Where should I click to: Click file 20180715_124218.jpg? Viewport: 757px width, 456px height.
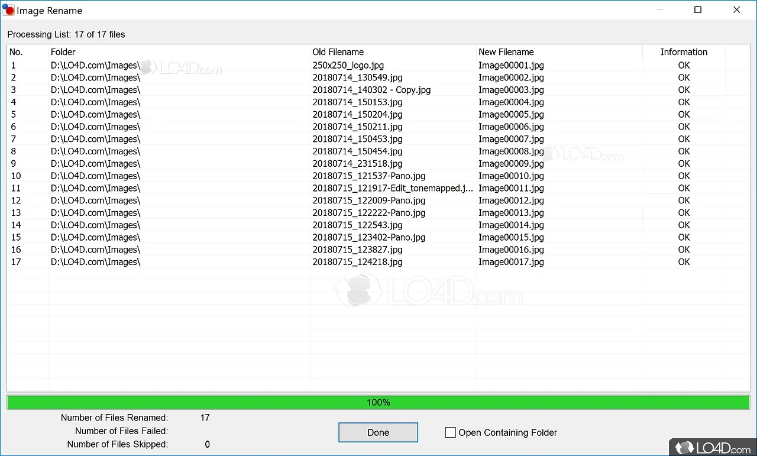[357, 262]
